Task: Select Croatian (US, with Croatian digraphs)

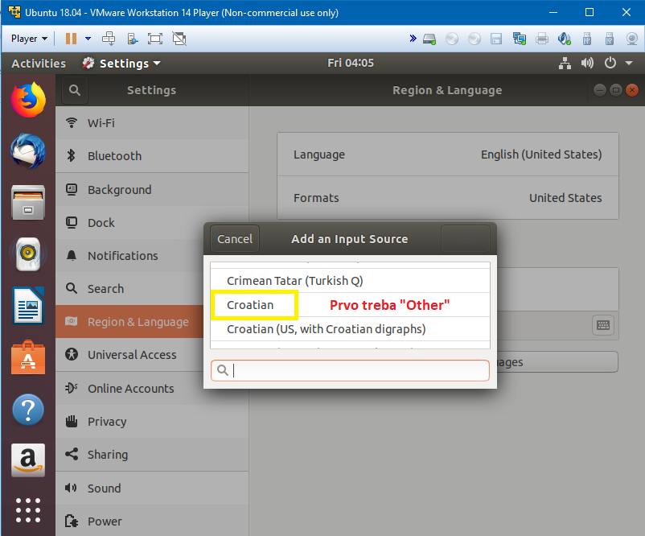Action: pyautogui.click(x=350, y=329)
